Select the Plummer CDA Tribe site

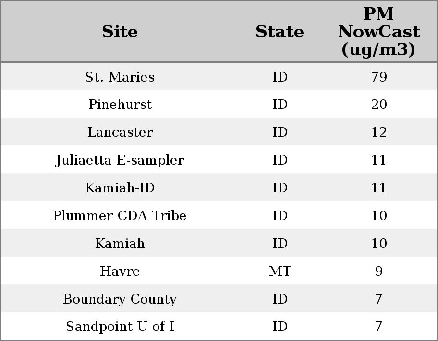120,216
